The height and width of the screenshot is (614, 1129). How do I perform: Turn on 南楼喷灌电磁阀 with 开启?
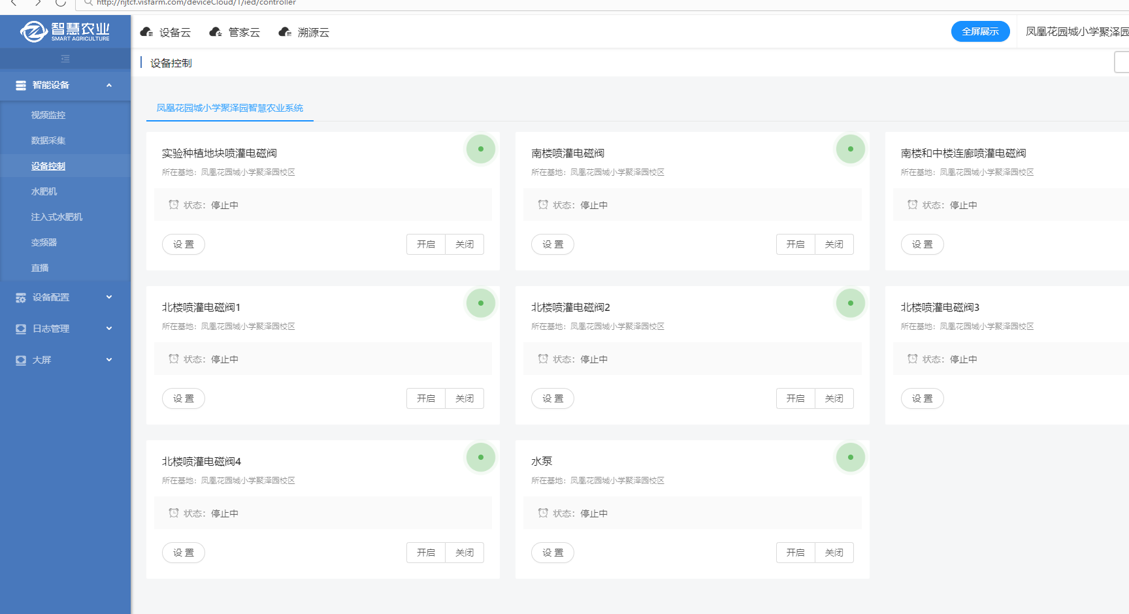[x=795, y=244]
